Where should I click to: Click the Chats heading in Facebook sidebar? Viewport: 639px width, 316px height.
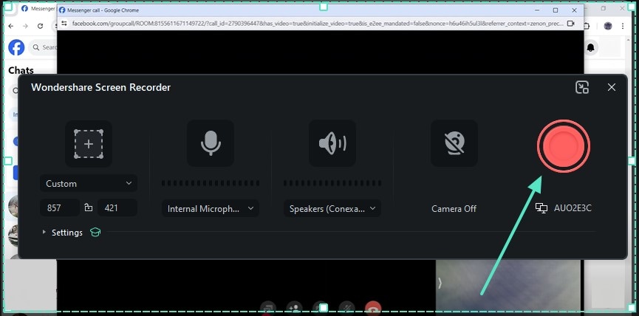(x=21, y=70)
